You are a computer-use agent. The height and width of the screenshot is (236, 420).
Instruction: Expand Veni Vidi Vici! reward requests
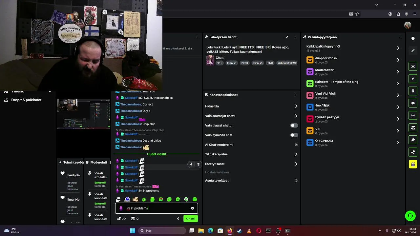353,95
